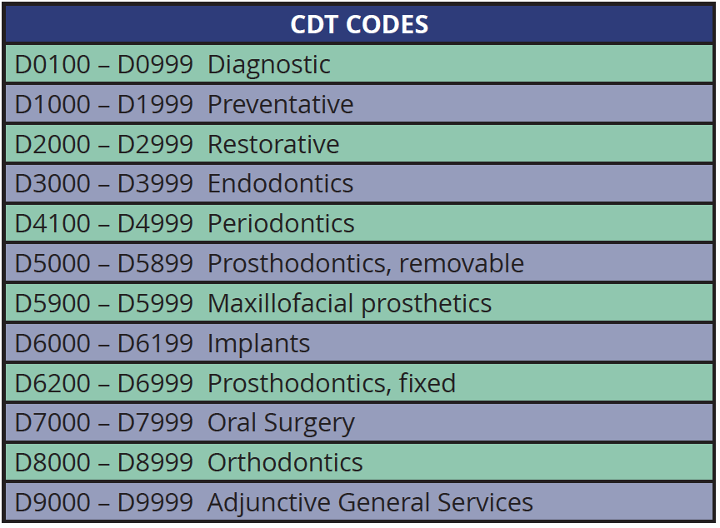The height and width of the screenshot is (528, 720).
Task: Click the D0100 – D0999 code range
Action: [104, 64]
